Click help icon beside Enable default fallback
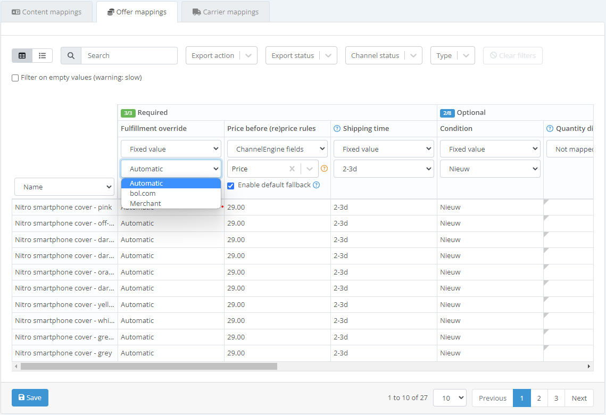Viewport: 606px width, 415px height. click(x=317, y=185)
